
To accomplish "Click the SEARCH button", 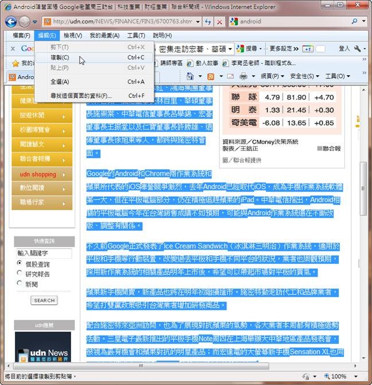I will point(44,300).
